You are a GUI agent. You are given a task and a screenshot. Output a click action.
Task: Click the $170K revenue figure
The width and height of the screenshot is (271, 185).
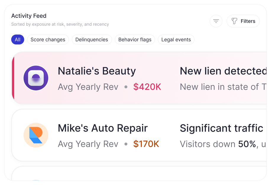[x=146, y=144]
